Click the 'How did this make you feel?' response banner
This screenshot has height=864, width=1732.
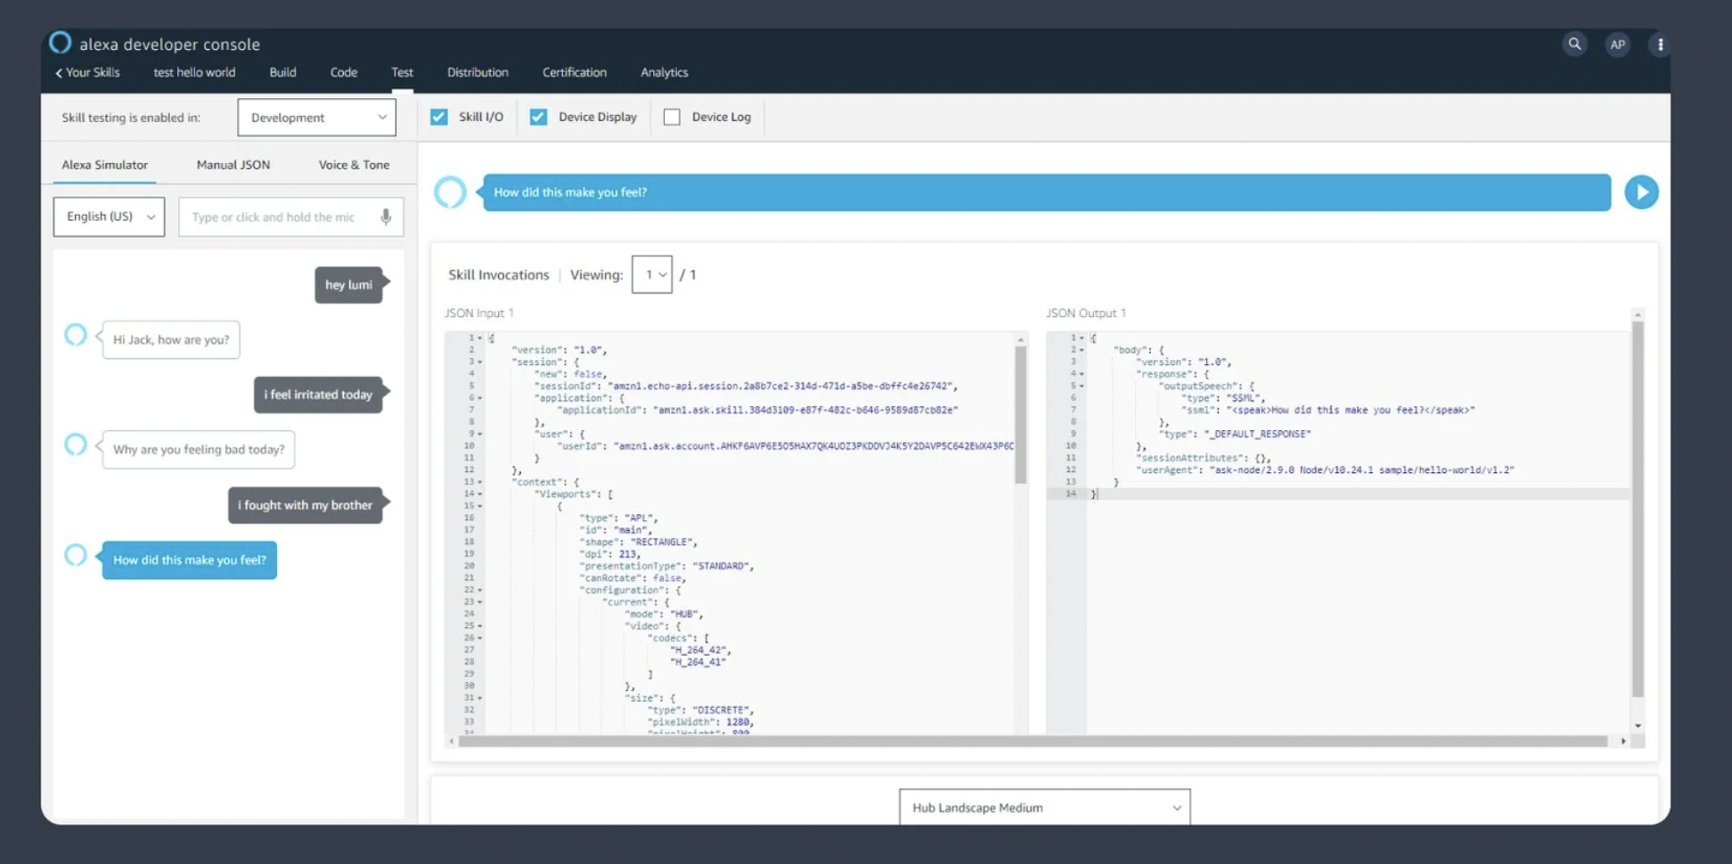tap(1046, 192)
